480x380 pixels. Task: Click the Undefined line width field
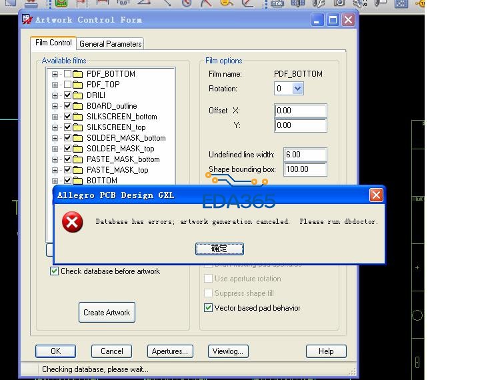click(x=305, y=155)
